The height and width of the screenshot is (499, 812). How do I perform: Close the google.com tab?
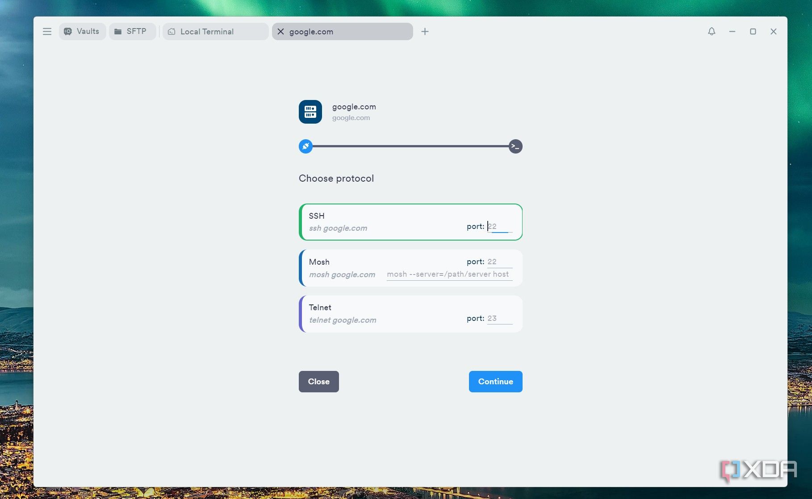(x=280, y=32)
